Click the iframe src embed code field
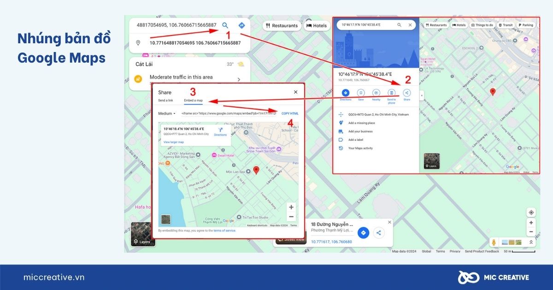This screenshot has height=290, width=553. point(229,113)
